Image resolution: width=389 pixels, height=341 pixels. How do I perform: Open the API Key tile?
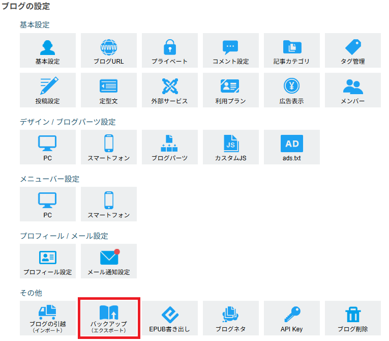pyautogui.click(x=292, y=318)
